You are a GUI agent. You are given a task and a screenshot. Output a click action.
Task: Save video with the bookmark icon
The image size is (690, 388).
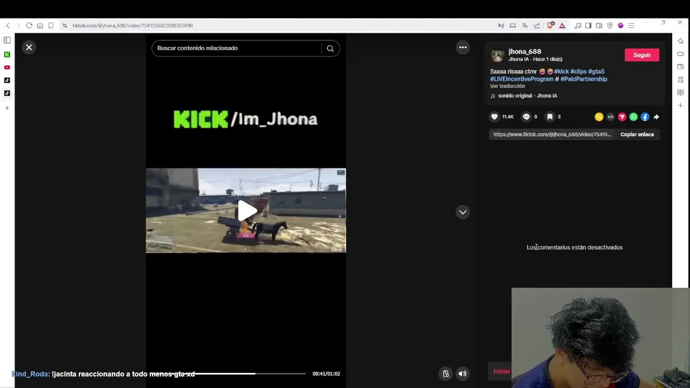[550, 116]
